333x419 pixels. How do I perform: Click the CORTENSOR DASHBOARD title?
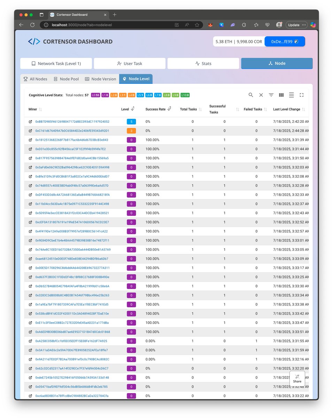[x=78, y=42]
